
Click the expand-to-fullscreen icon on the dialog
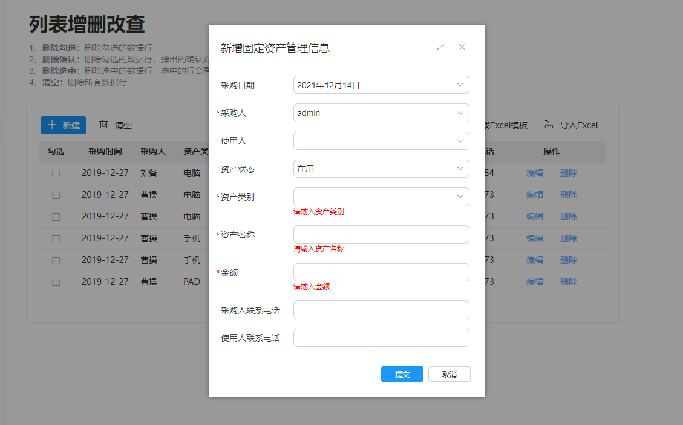click(440, 47)
